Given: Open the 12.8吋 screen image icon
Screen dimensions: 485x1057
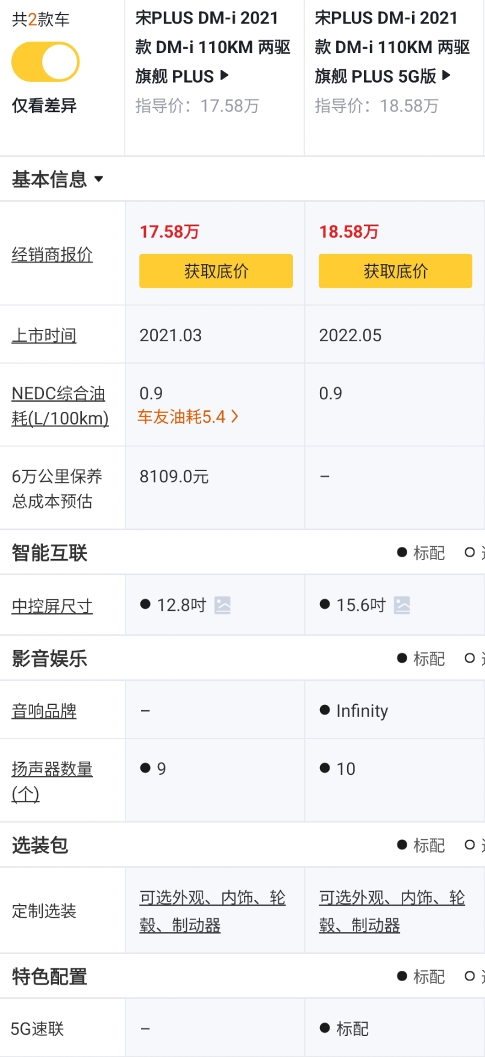Looking at the screenshot, I should click(222, 605).
